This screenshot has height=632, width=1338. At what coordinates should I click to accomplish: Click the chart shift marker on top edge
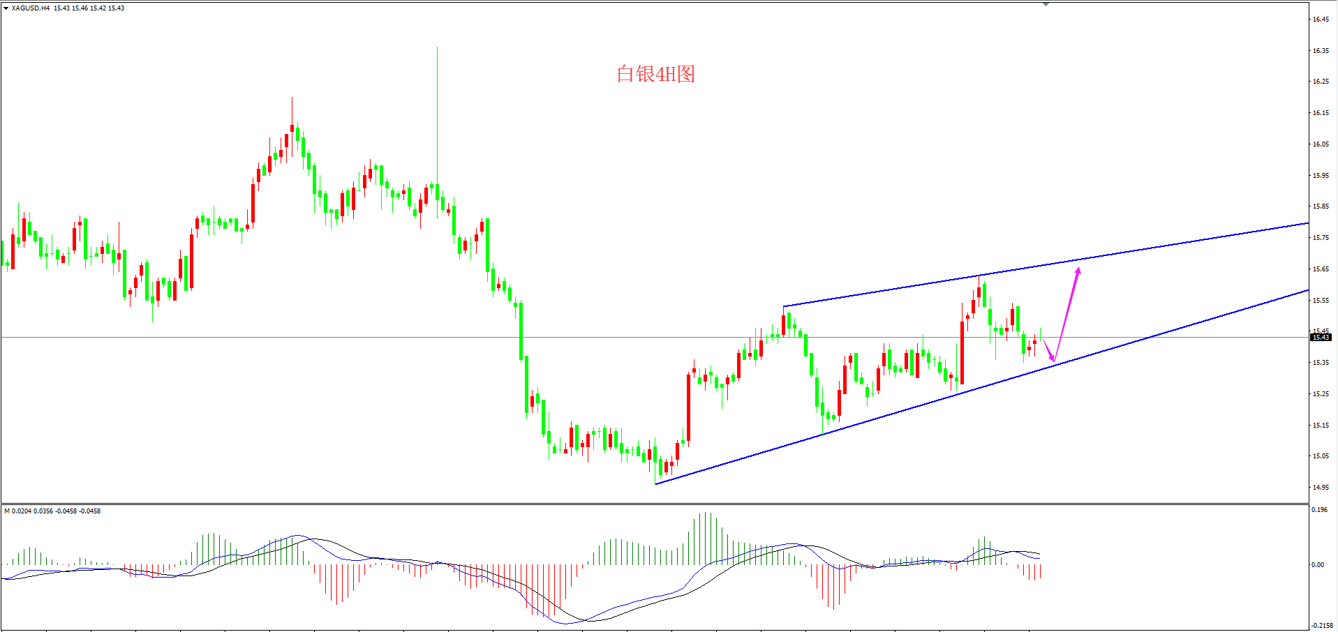(x=1046, y=4)
